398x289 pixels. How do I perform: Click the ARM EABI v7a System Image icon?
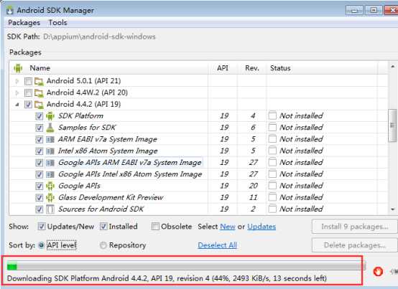coord(50,139)
